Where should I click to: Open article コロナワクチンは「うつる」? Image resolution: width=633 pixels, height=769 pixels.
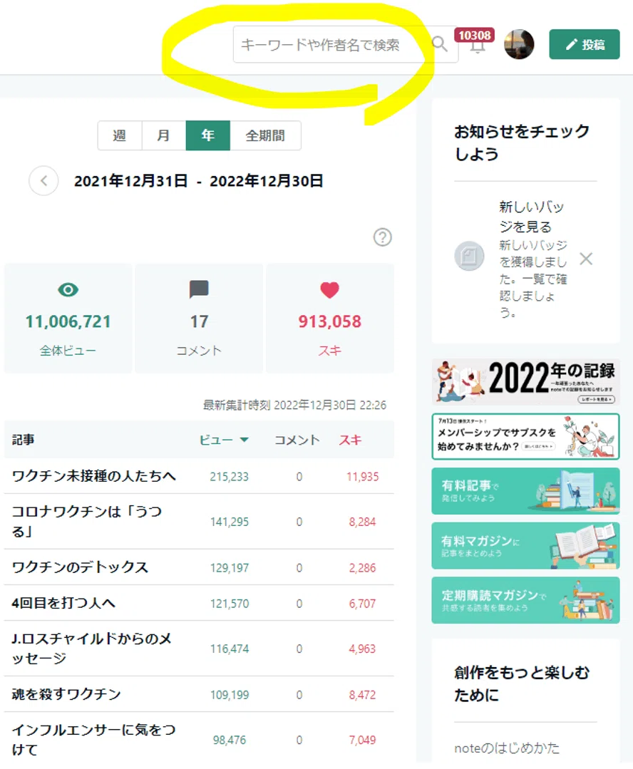click(87, 521)
